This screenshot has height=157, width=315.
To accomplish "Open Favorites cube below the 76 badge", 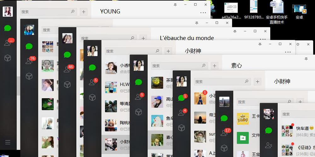I will click(29, 76).
